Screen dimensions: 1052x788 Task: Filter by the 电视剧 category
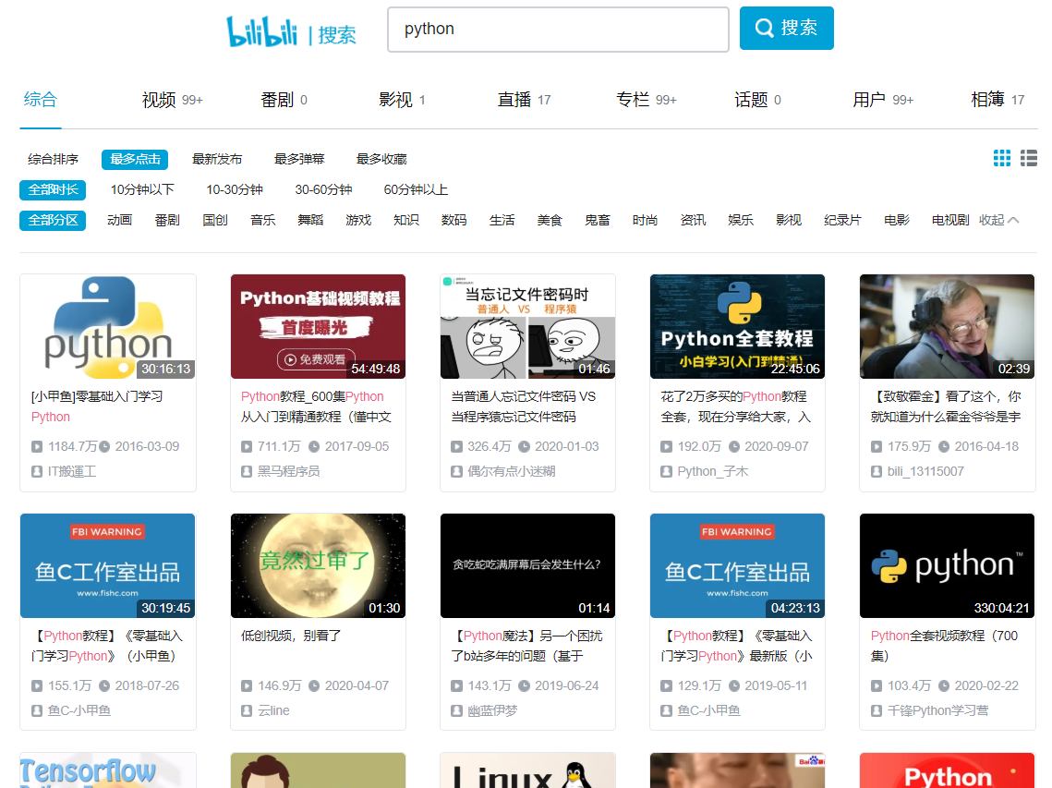coord(950,220)
